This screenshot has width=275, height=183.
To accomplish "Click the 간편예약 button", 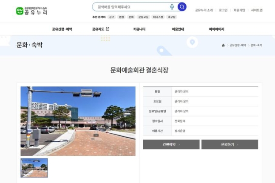I will (171, 145).
